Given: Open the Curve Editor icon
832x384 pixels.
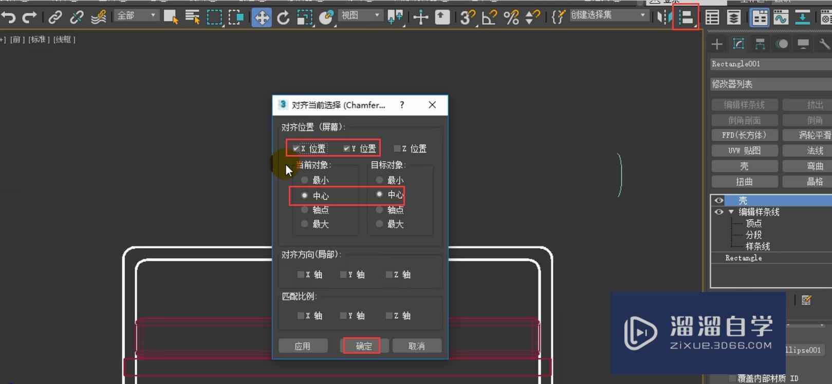Looking at the screenshot, I should click(781, 17).
